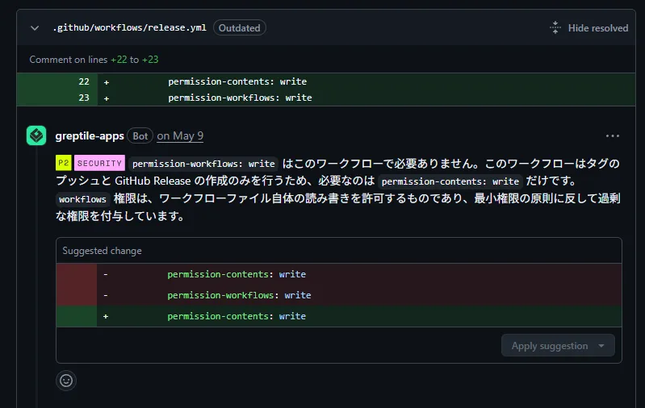Open the .github/workflows/release.yml file link
The height and width of the screenshot is (408, 645).
130,28
